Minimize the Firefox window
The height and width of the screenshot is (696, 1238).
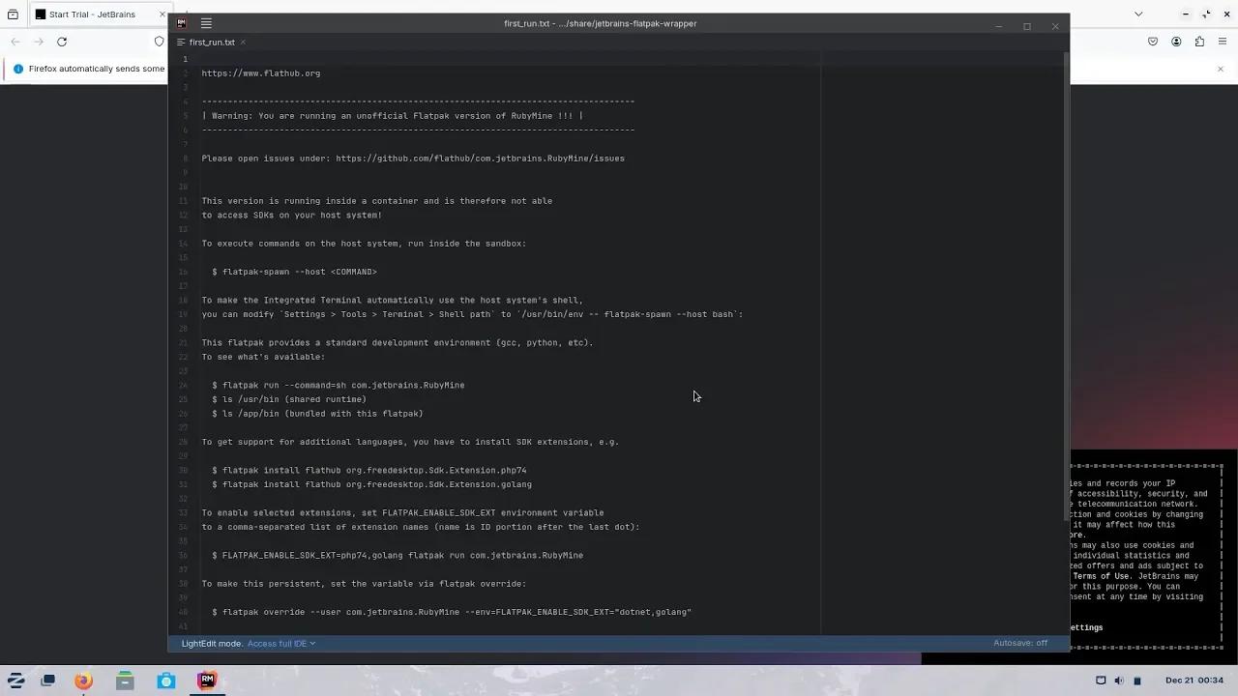click(x=1186, y=14)
